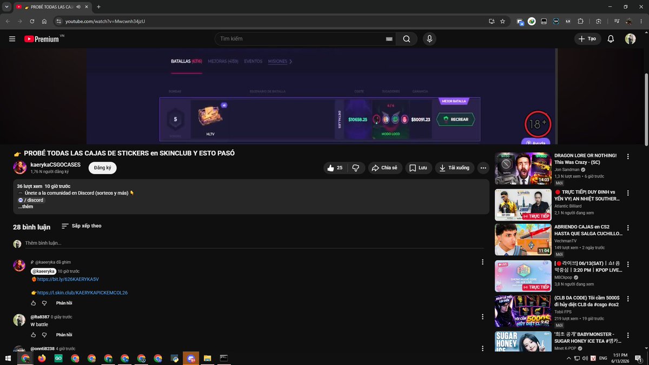The width and height of the screenshot is (649, 365).
Task: Like the 'W battle' comment
Action: 33,335
